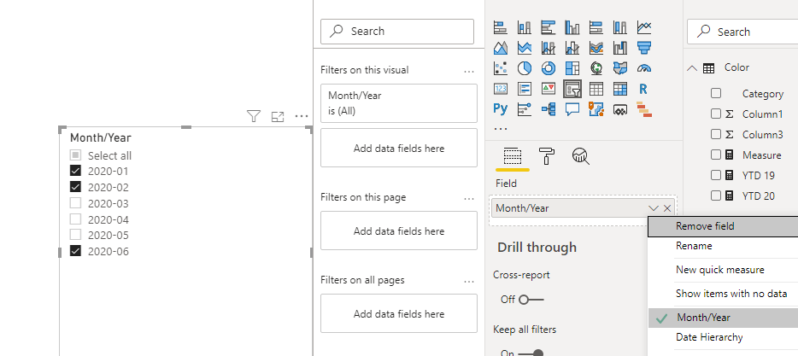Viewport: 798px width, 356px height.
Task: Select the 100% stacked bar chart visual
Action: tap(596, 27)
